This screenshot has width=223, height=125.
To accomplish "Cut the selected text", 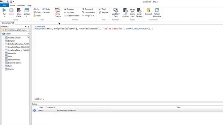I will [36, 9].
